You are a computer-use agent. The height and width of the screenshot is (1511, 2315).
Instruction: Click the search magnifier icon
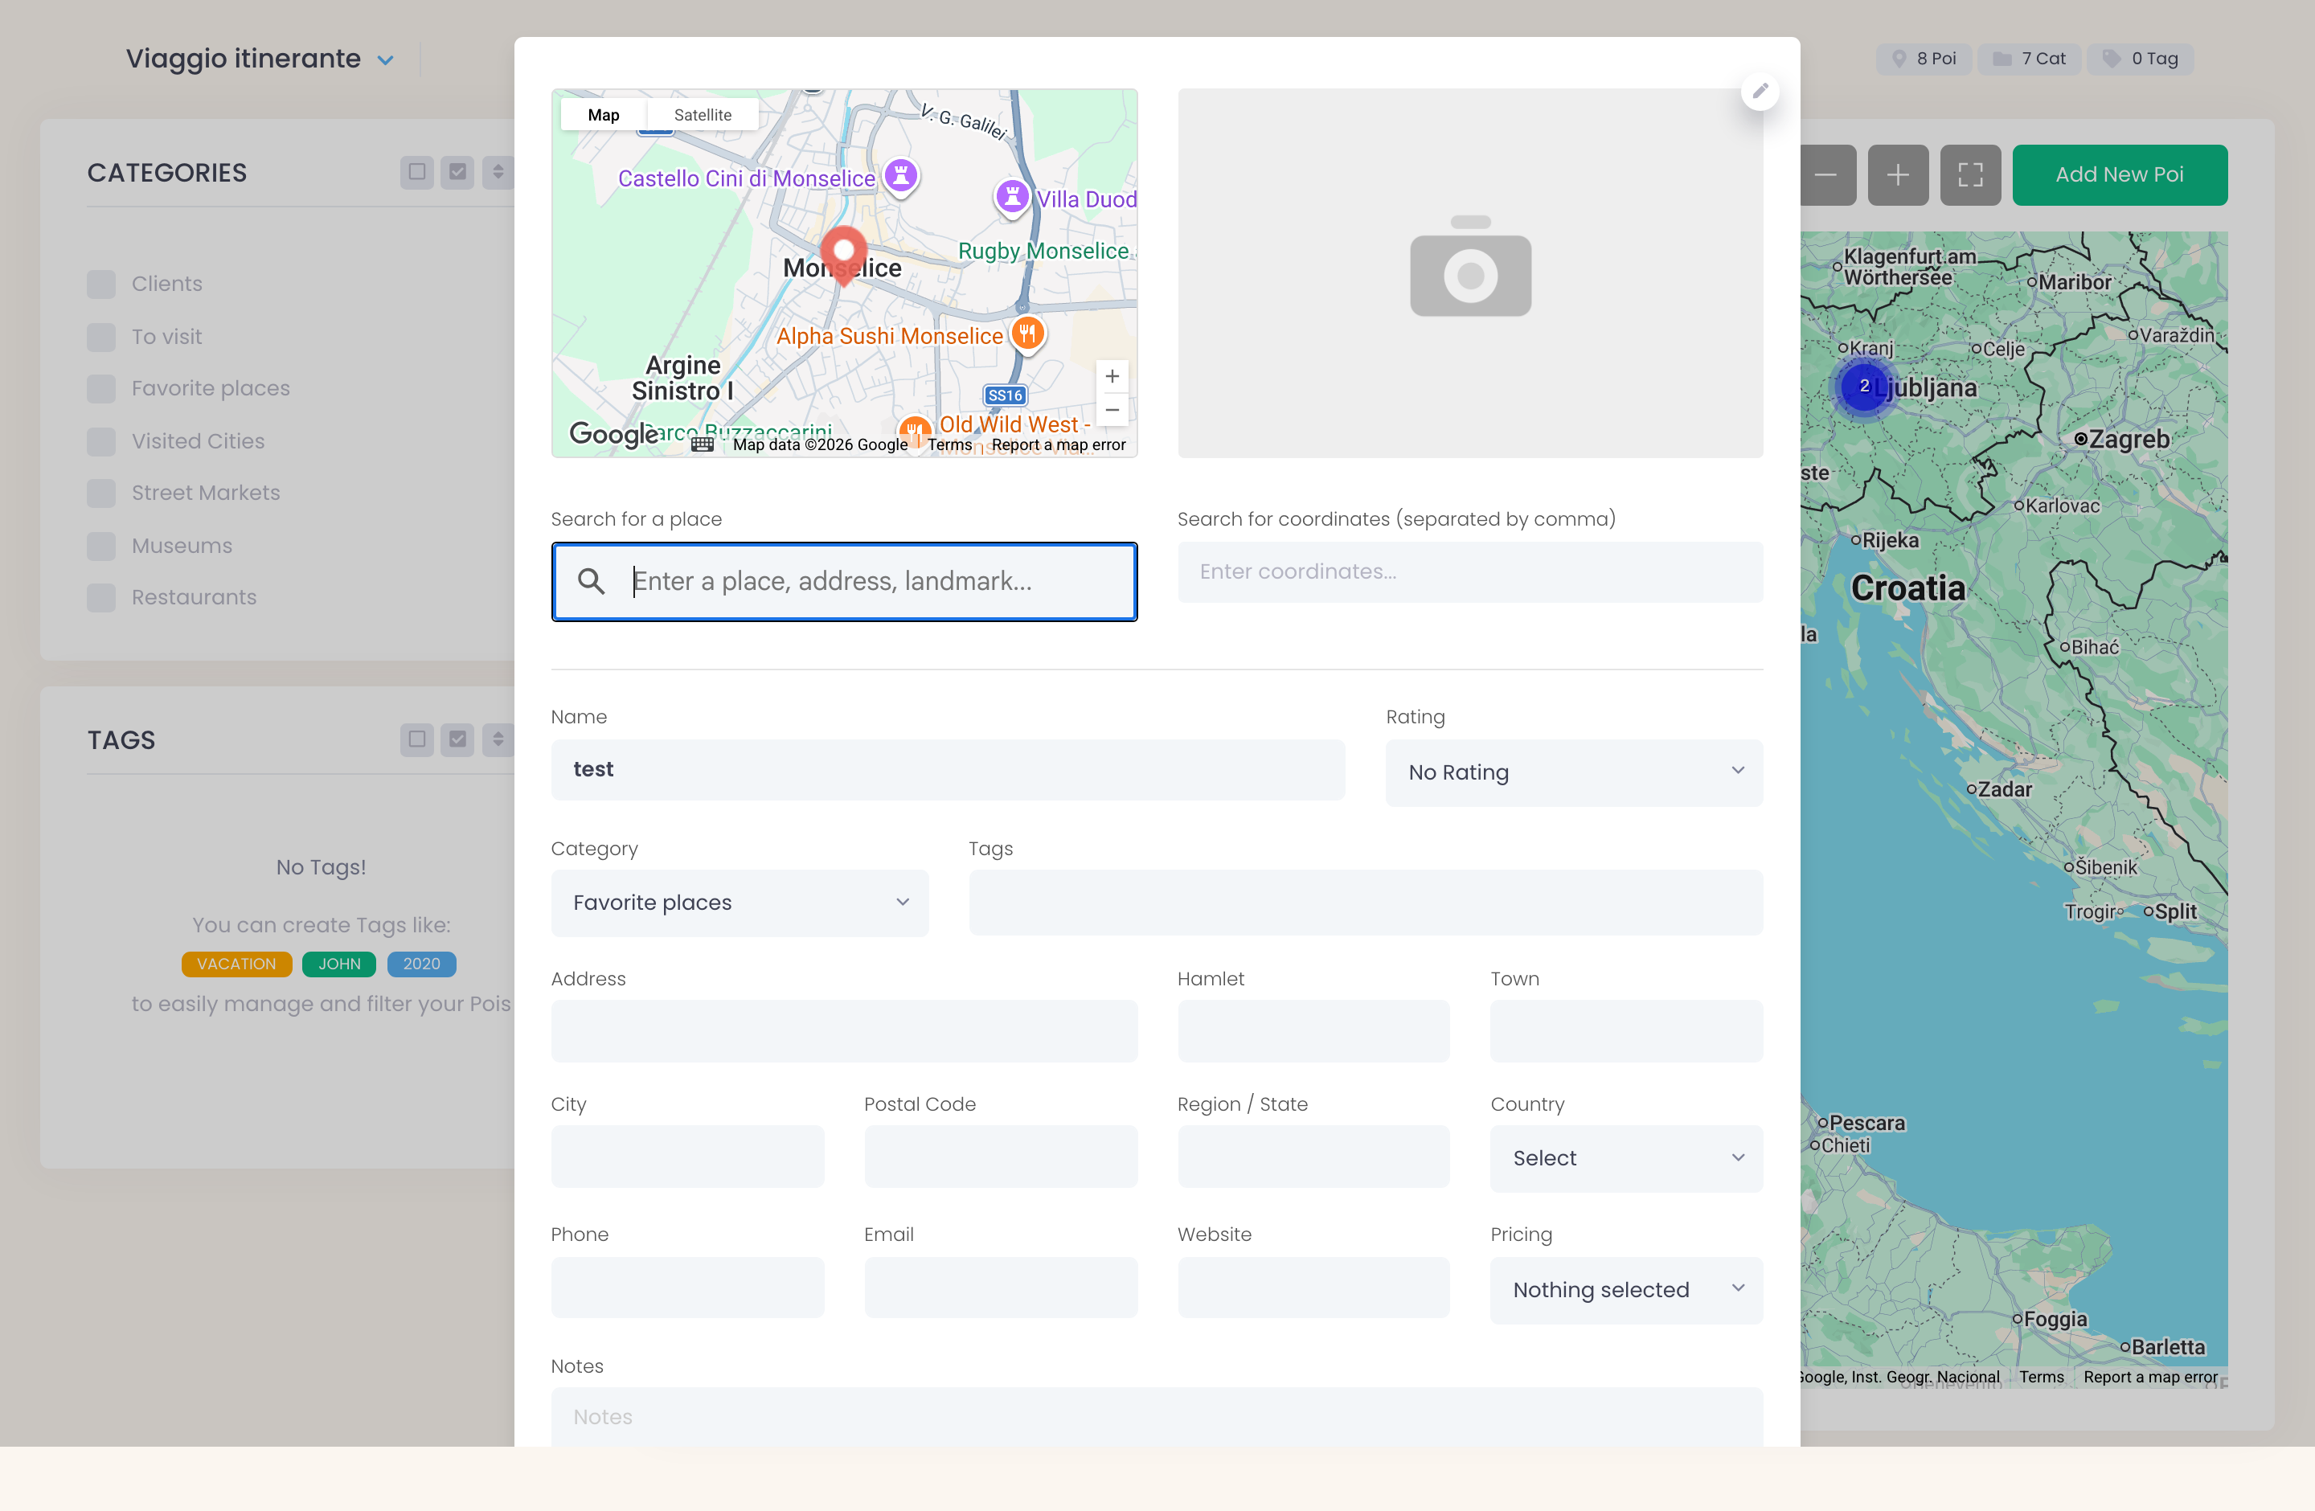click(592, 580)
